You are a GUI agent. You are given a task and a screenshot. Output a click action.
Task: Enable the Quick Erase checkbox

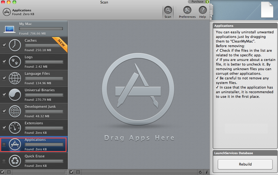click(x=4, y=161)
